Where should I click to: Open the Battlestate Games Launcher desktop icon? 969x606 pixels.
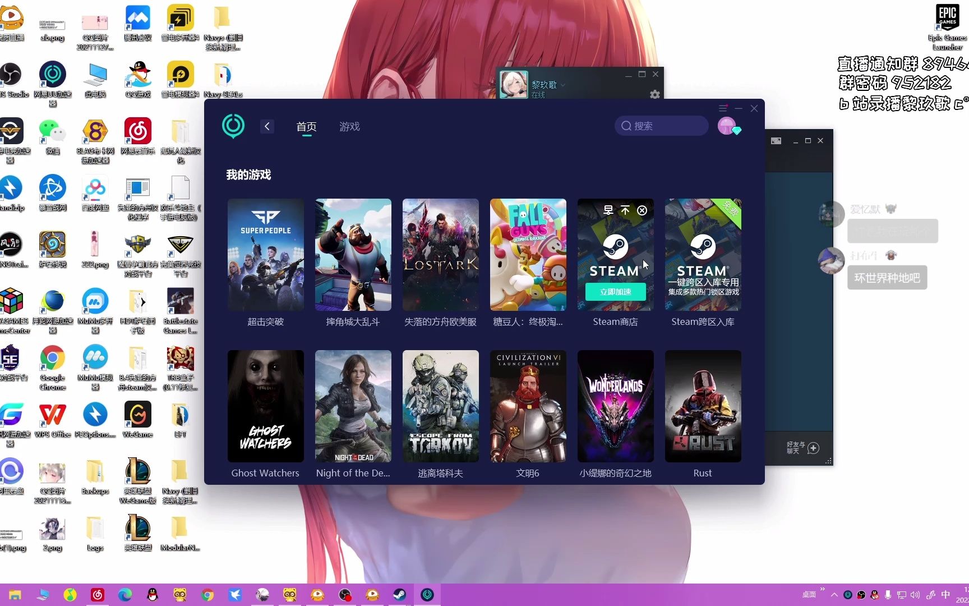click(x=181, y=310)
